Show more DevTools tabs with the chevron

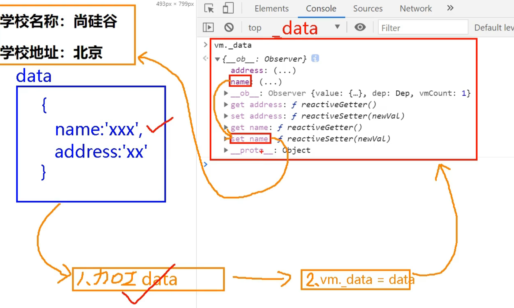coord(450,8)
